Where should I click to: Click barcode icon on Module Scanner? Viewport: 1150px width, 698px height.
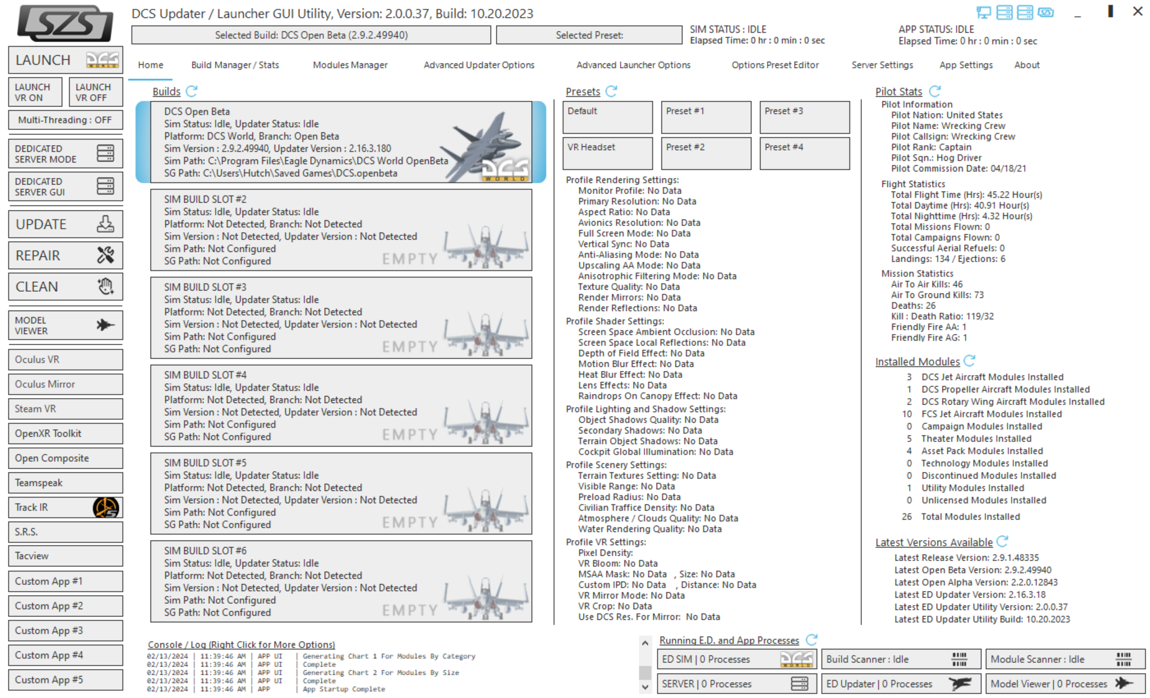[x=1124, y=659]
